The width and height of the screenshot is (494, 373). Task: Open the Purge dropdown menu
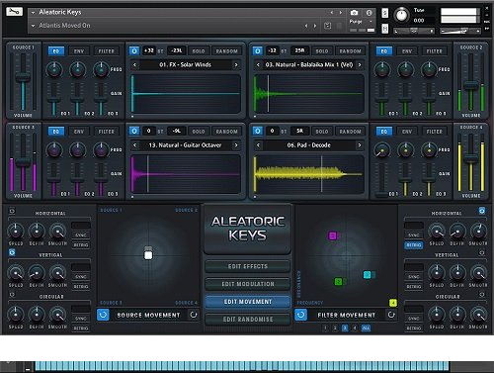(x=361, y=22)
